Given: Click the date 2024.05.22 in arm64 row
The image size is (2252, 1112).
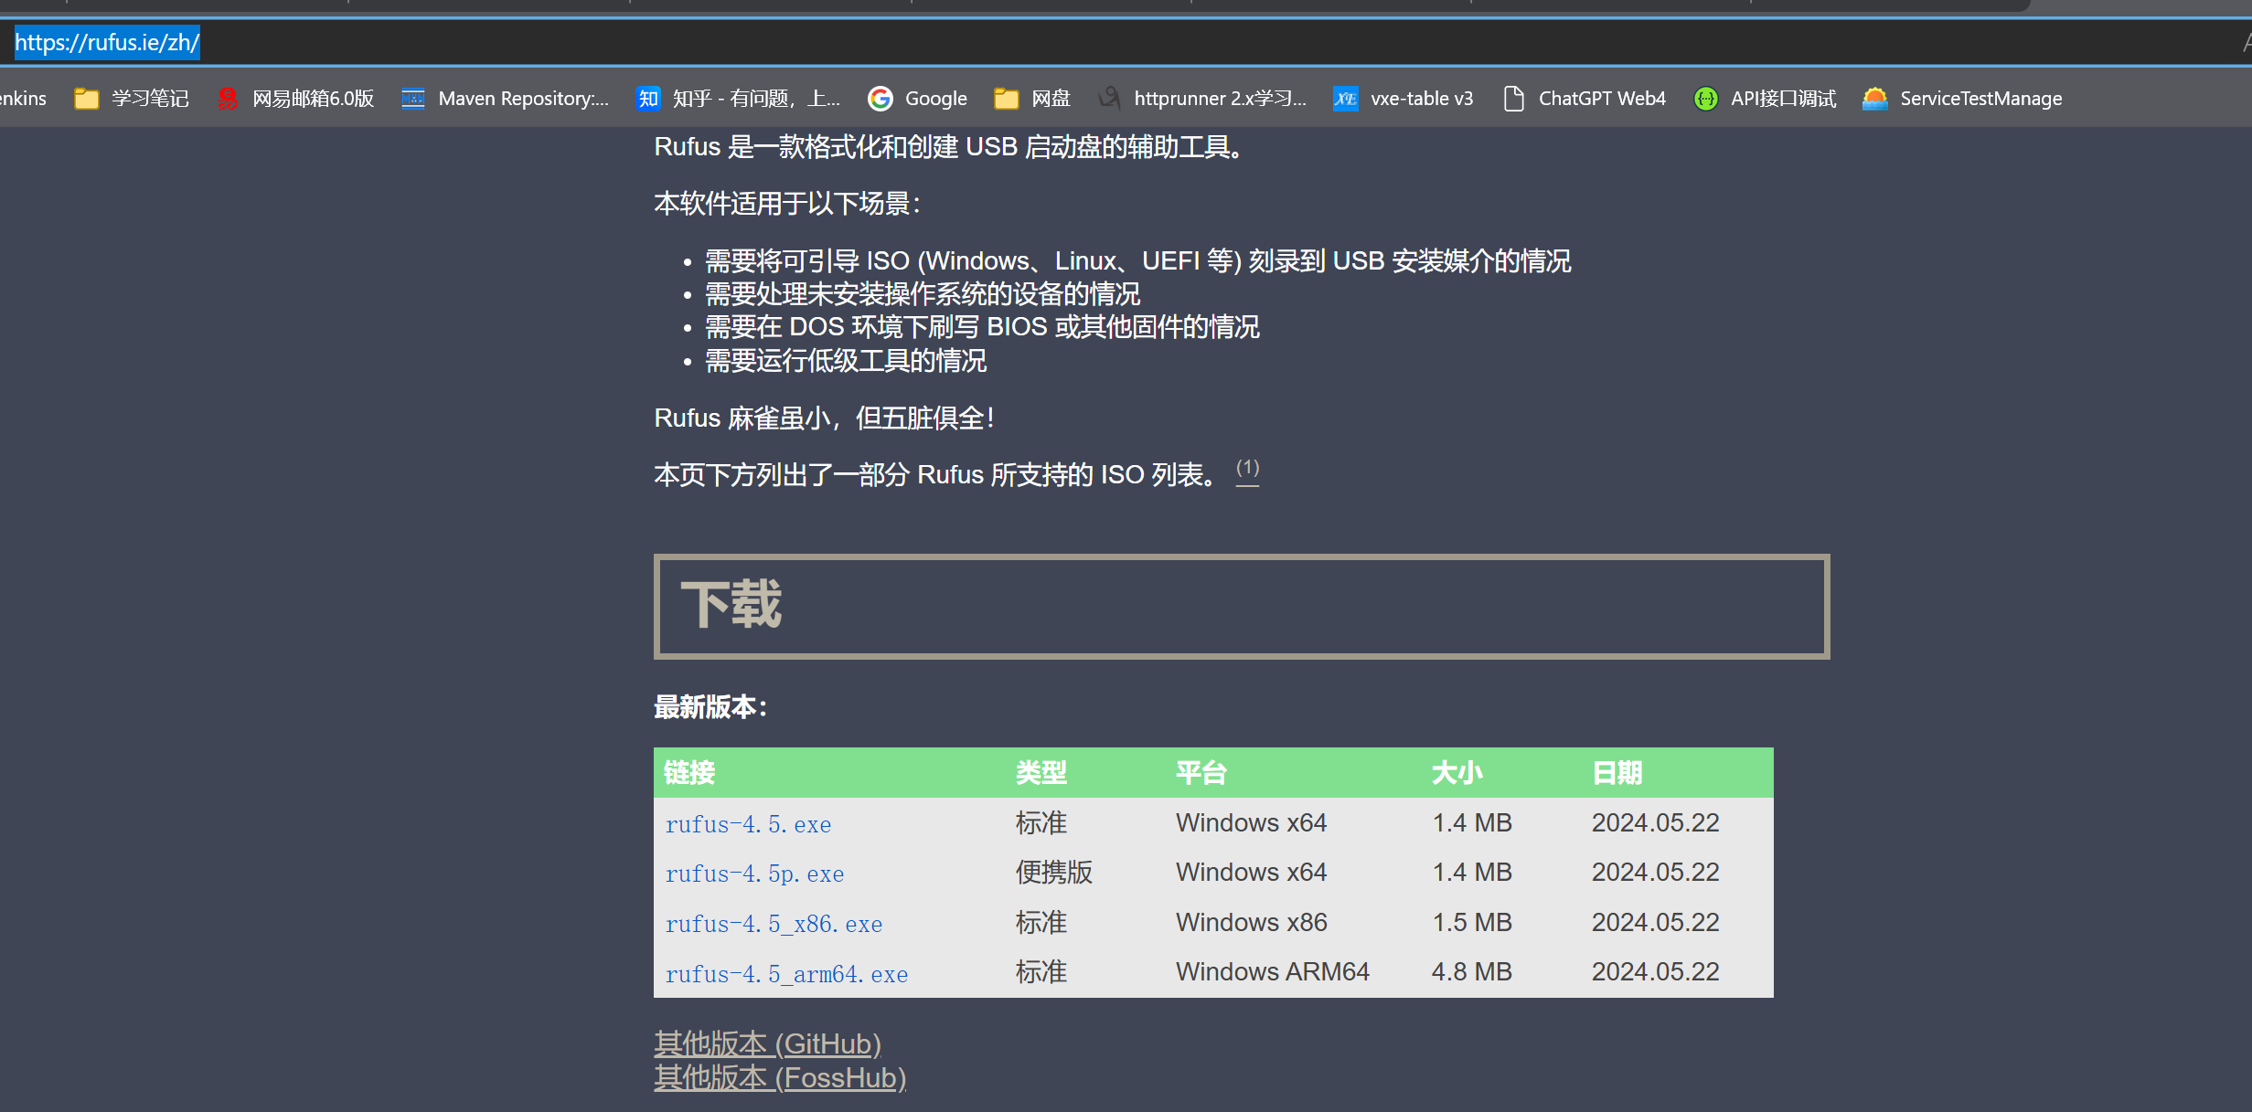Looking at the screenshot, I should (1656, 972).
